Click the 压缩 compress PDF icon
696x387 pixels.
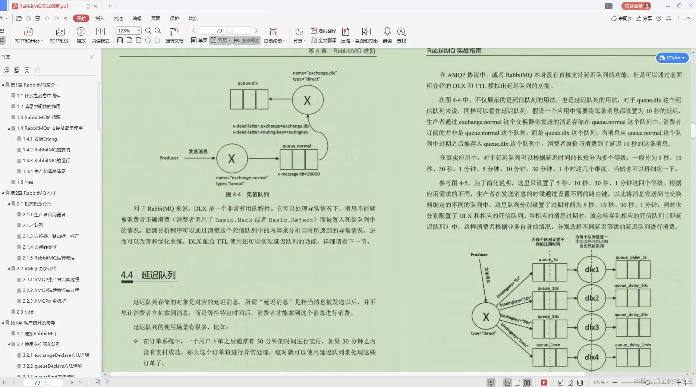pyautogui.click(x=345, y=35)
